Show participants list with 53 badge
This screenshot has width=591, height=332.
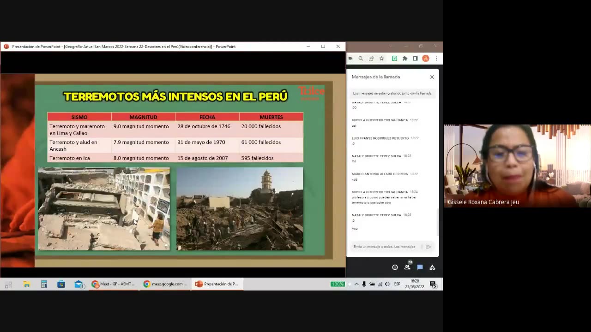click(407, 267)
